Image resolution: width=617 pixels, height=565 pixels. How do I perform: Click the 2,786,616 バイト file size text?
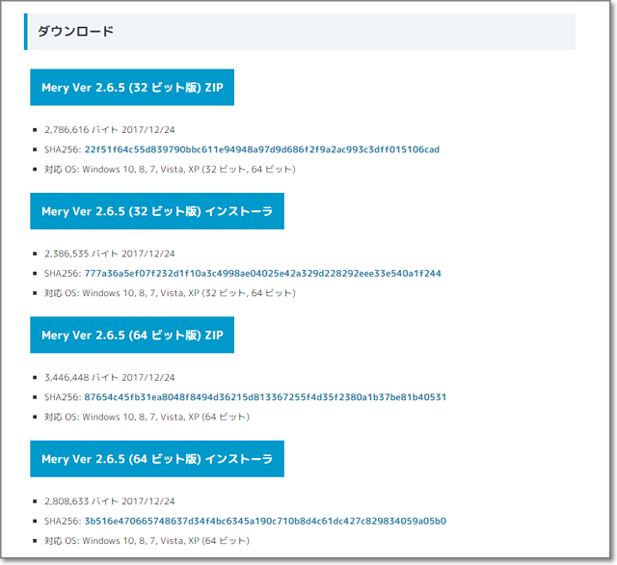point(81,129)
